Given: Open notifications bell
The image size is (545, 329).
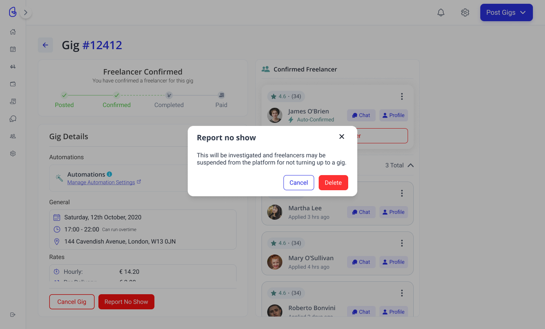Looking at the screenshot, I should click(441, 12).
